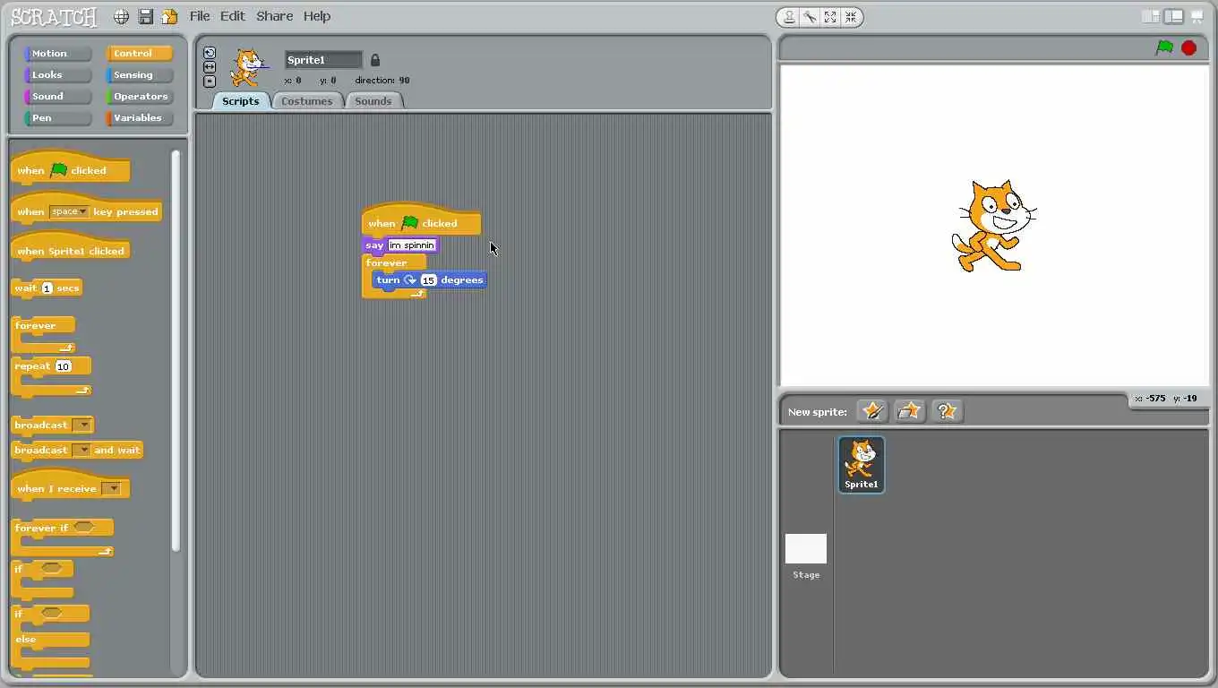Switch to the Sounds tab
Screen dimensions: 1218x688
(x=373, y=101)
